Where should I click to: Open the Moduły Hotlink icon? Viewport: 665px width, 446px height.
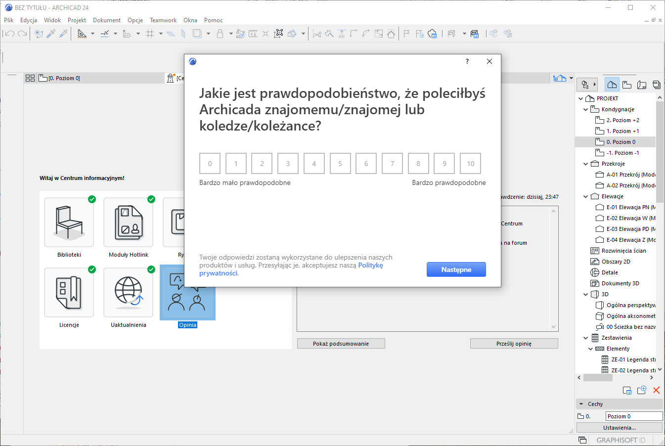point(128,222)
